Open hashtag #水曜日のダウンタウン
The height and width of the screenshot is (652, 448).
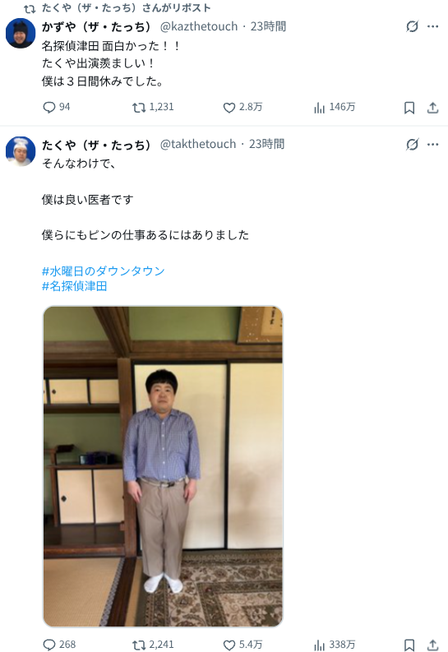tap(104, 271)
